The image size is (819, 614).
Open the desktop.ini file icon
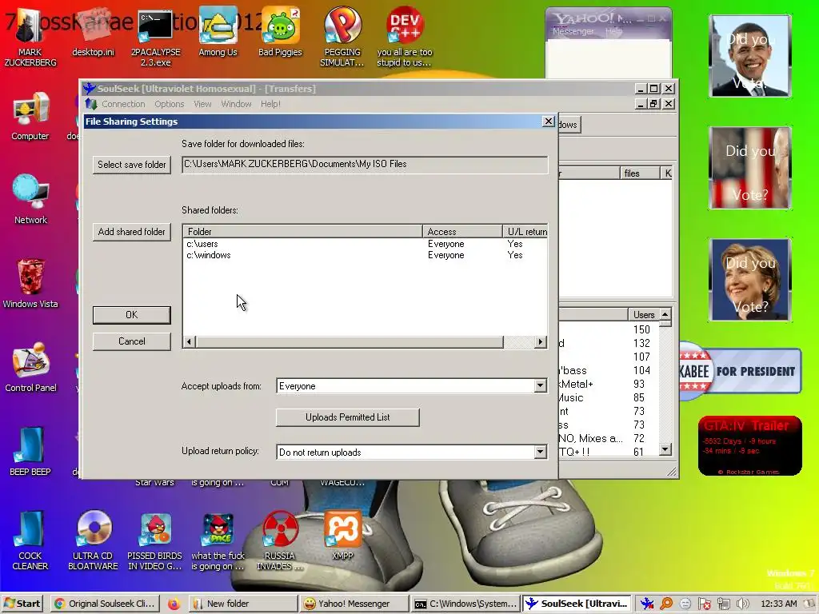click(x=93, y=32)
